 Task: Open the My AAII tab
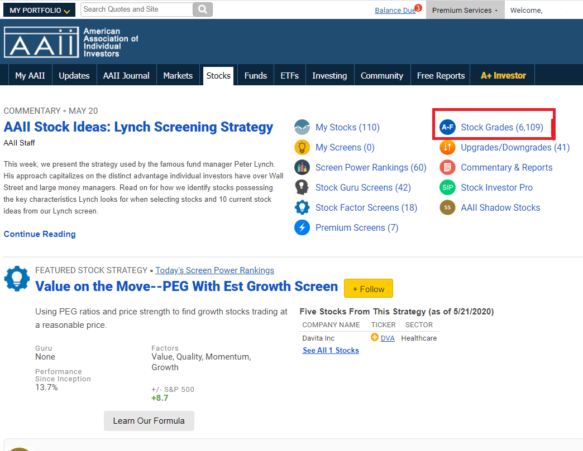pyautogui.click(x=30, y=75)
